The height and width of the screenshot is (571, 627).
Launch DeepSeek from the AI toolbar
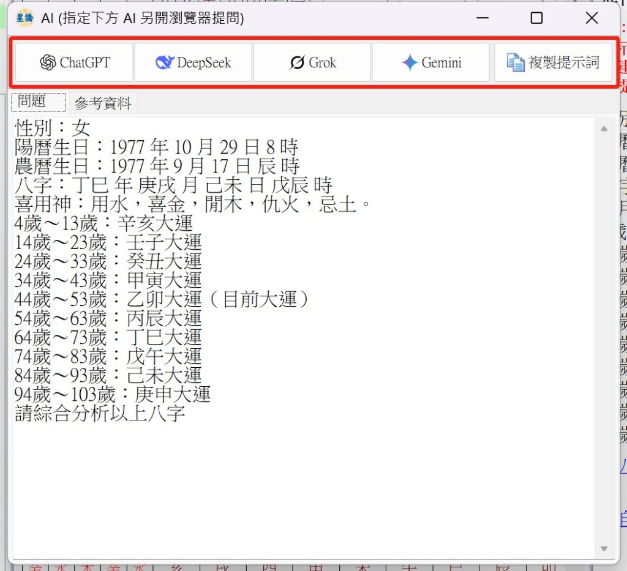click(193, 62)
